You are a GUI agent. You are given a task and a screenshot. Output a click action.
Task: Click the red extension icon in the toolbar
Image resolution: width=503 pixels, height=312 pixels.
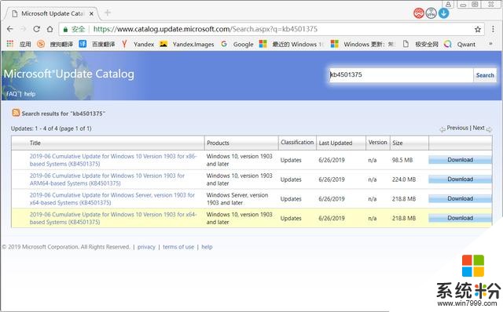pos(418,13)
